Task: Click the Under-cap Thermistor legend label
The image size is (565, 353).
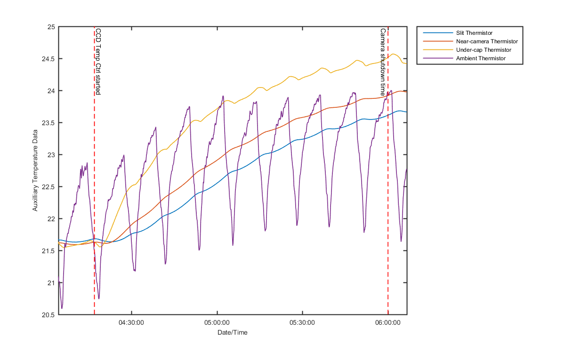Action: 484,50
